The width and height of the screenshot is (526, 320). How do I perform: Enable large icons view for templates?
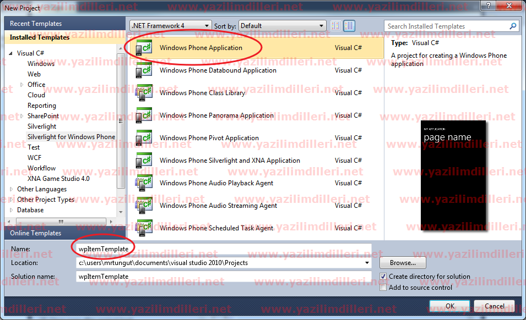click(x=350, y=26)
